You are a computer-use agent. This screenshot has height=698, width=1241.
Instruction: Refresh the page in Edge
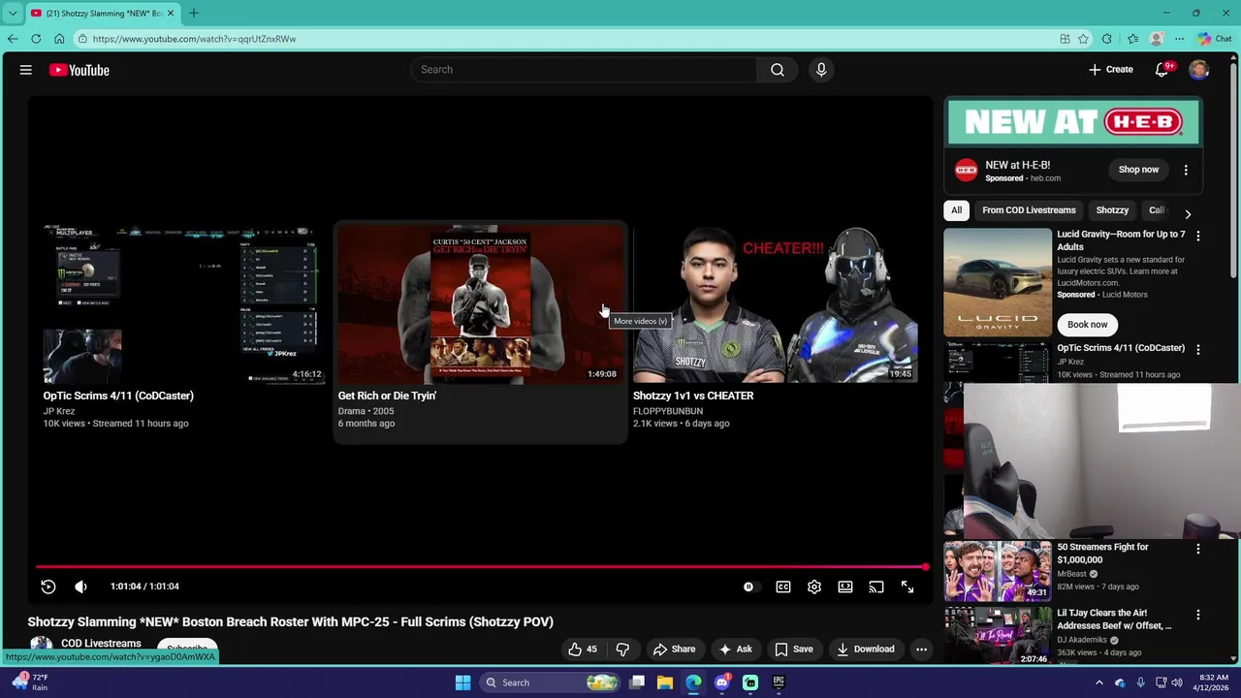click(36, 39)
